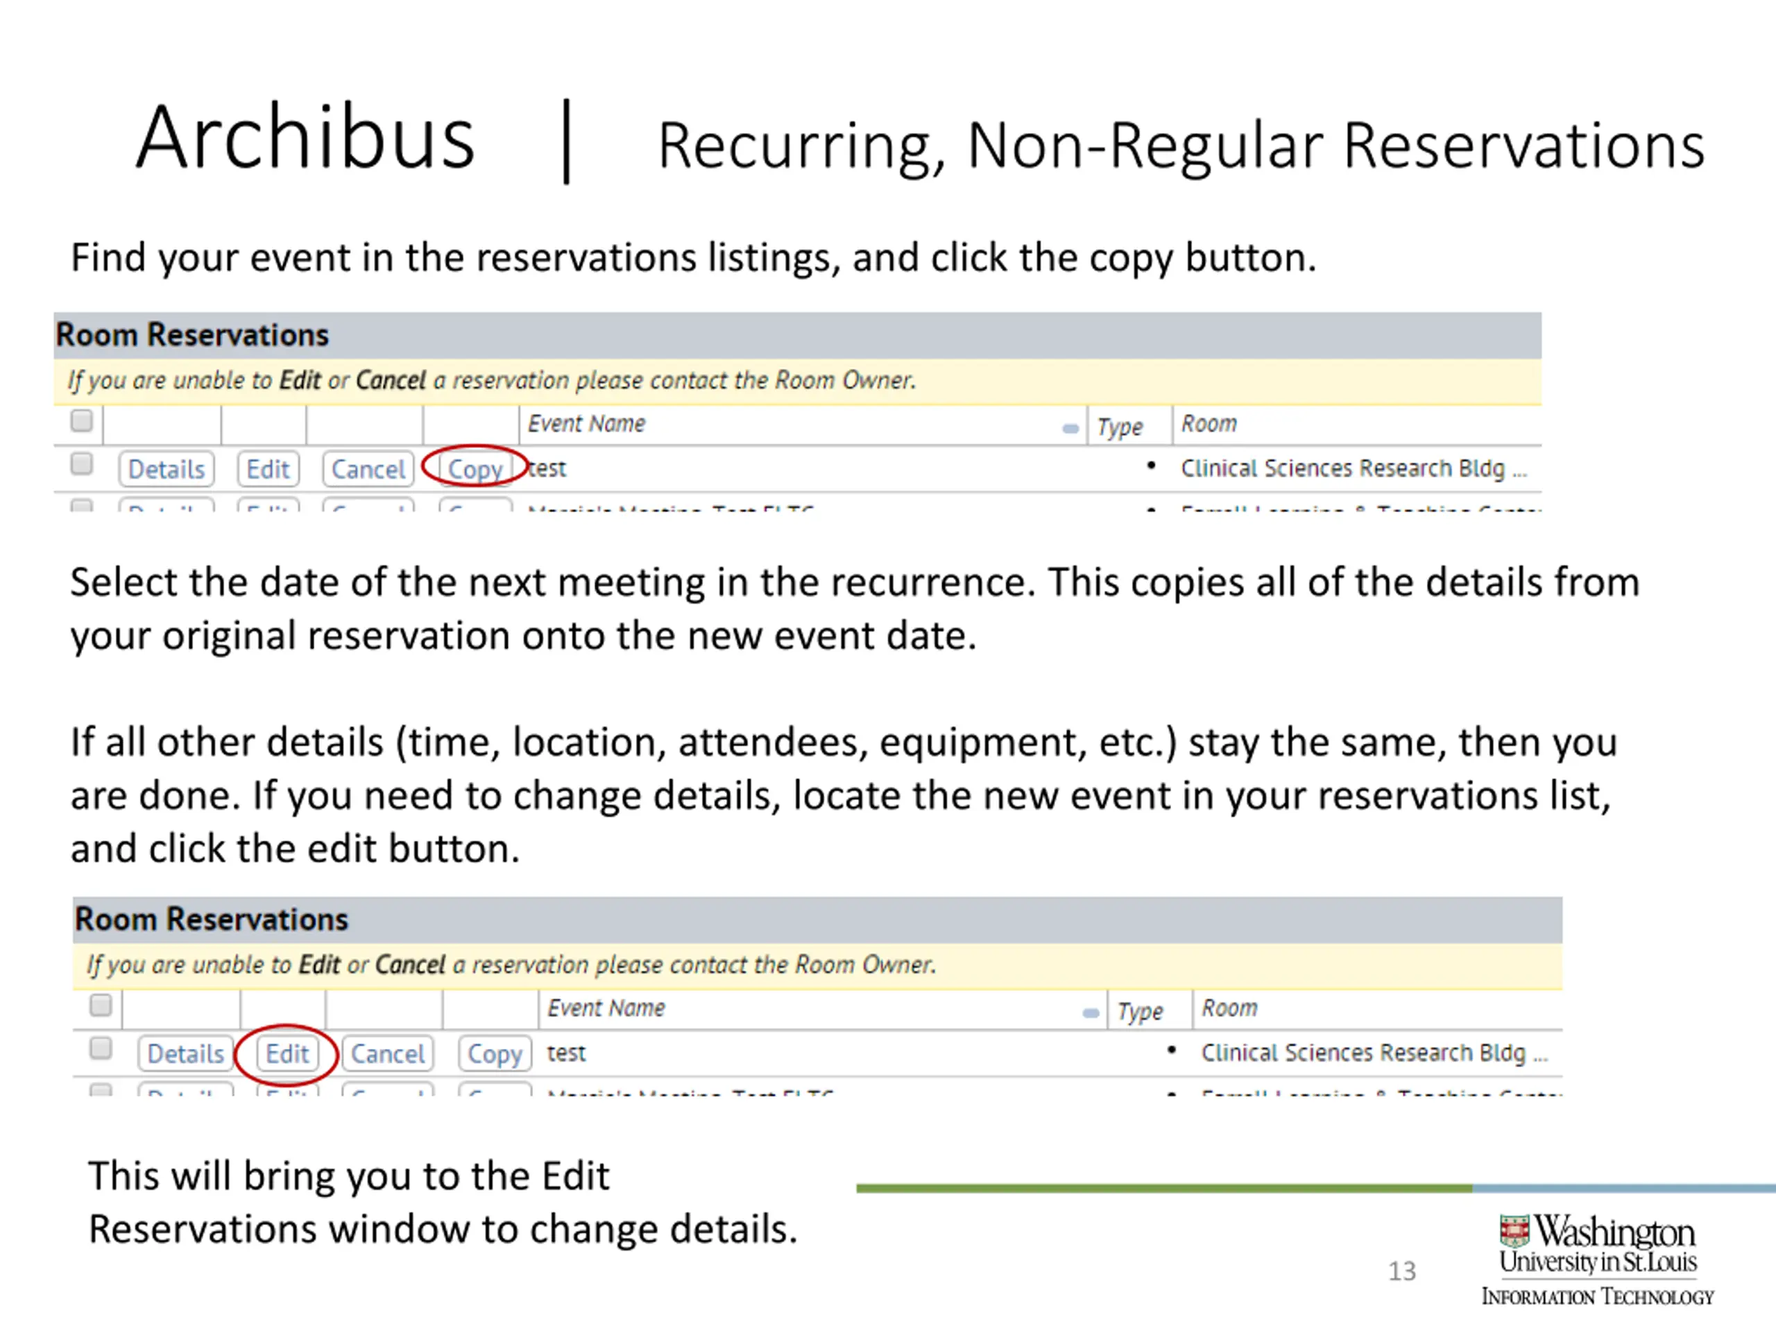
Task: Click sort indicator icon beside upper Event Name
Action: point(1070,428)
